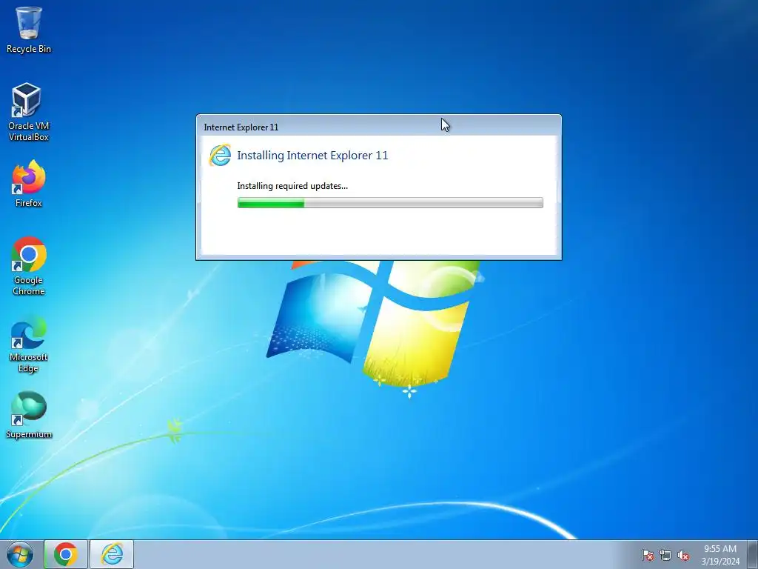
Task: Click the 'Internet Explorer 11' dialog title bar
Action: [378, 127]
